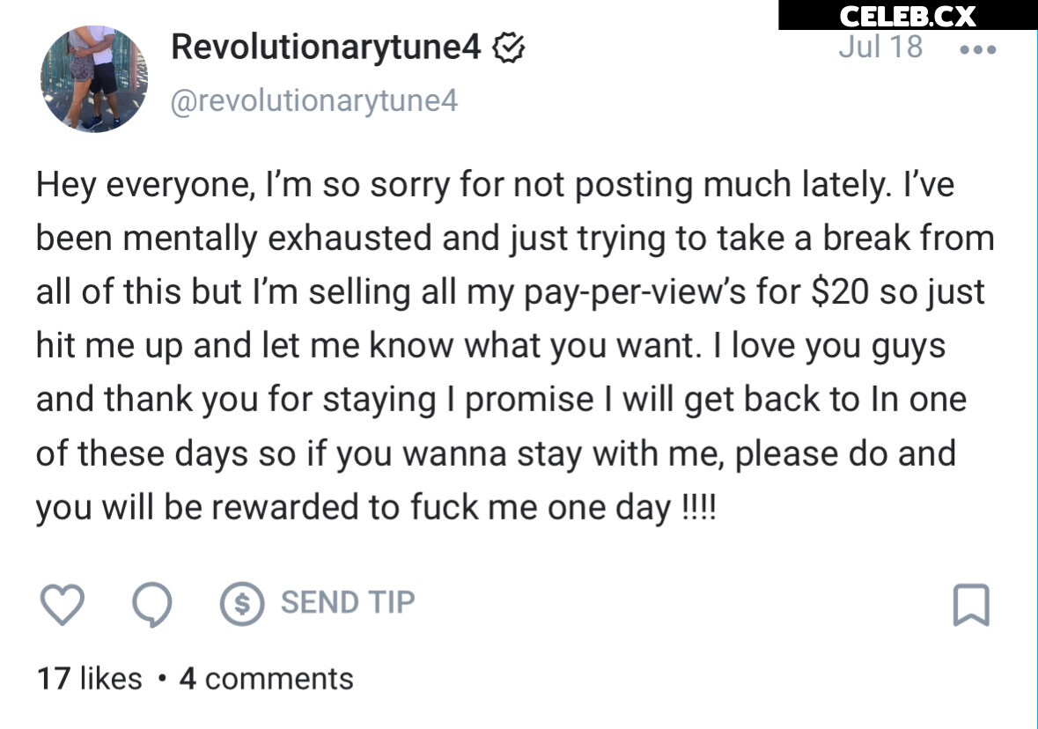Show the 4 comments thread
The width and height of the screenshot is (1038, 729).
(266, 679)
